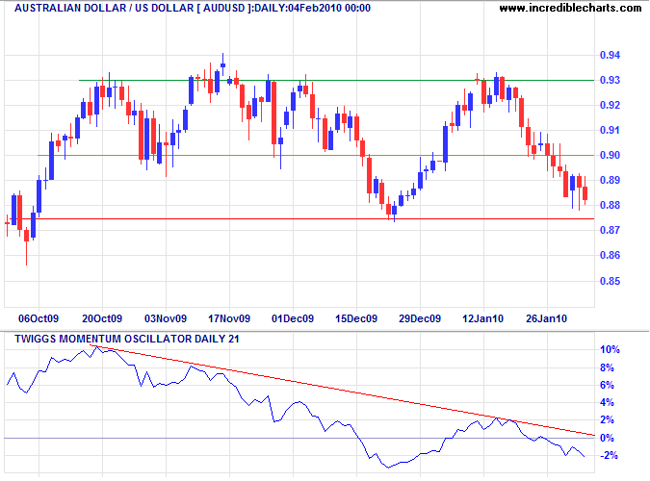Viewport: 650px width, 481px height.
Task: Click the 06Oct09 date label
Action: 39,318
